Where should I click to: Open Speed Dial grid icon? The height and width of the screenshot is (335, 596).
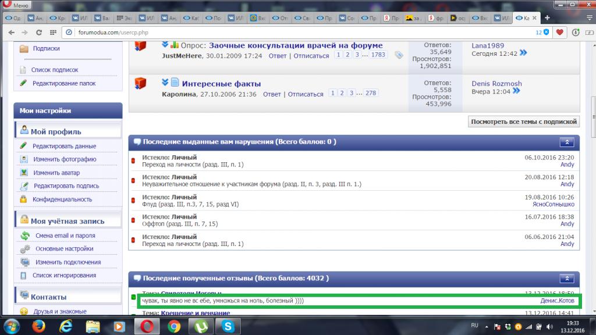[x=53, y=33]
